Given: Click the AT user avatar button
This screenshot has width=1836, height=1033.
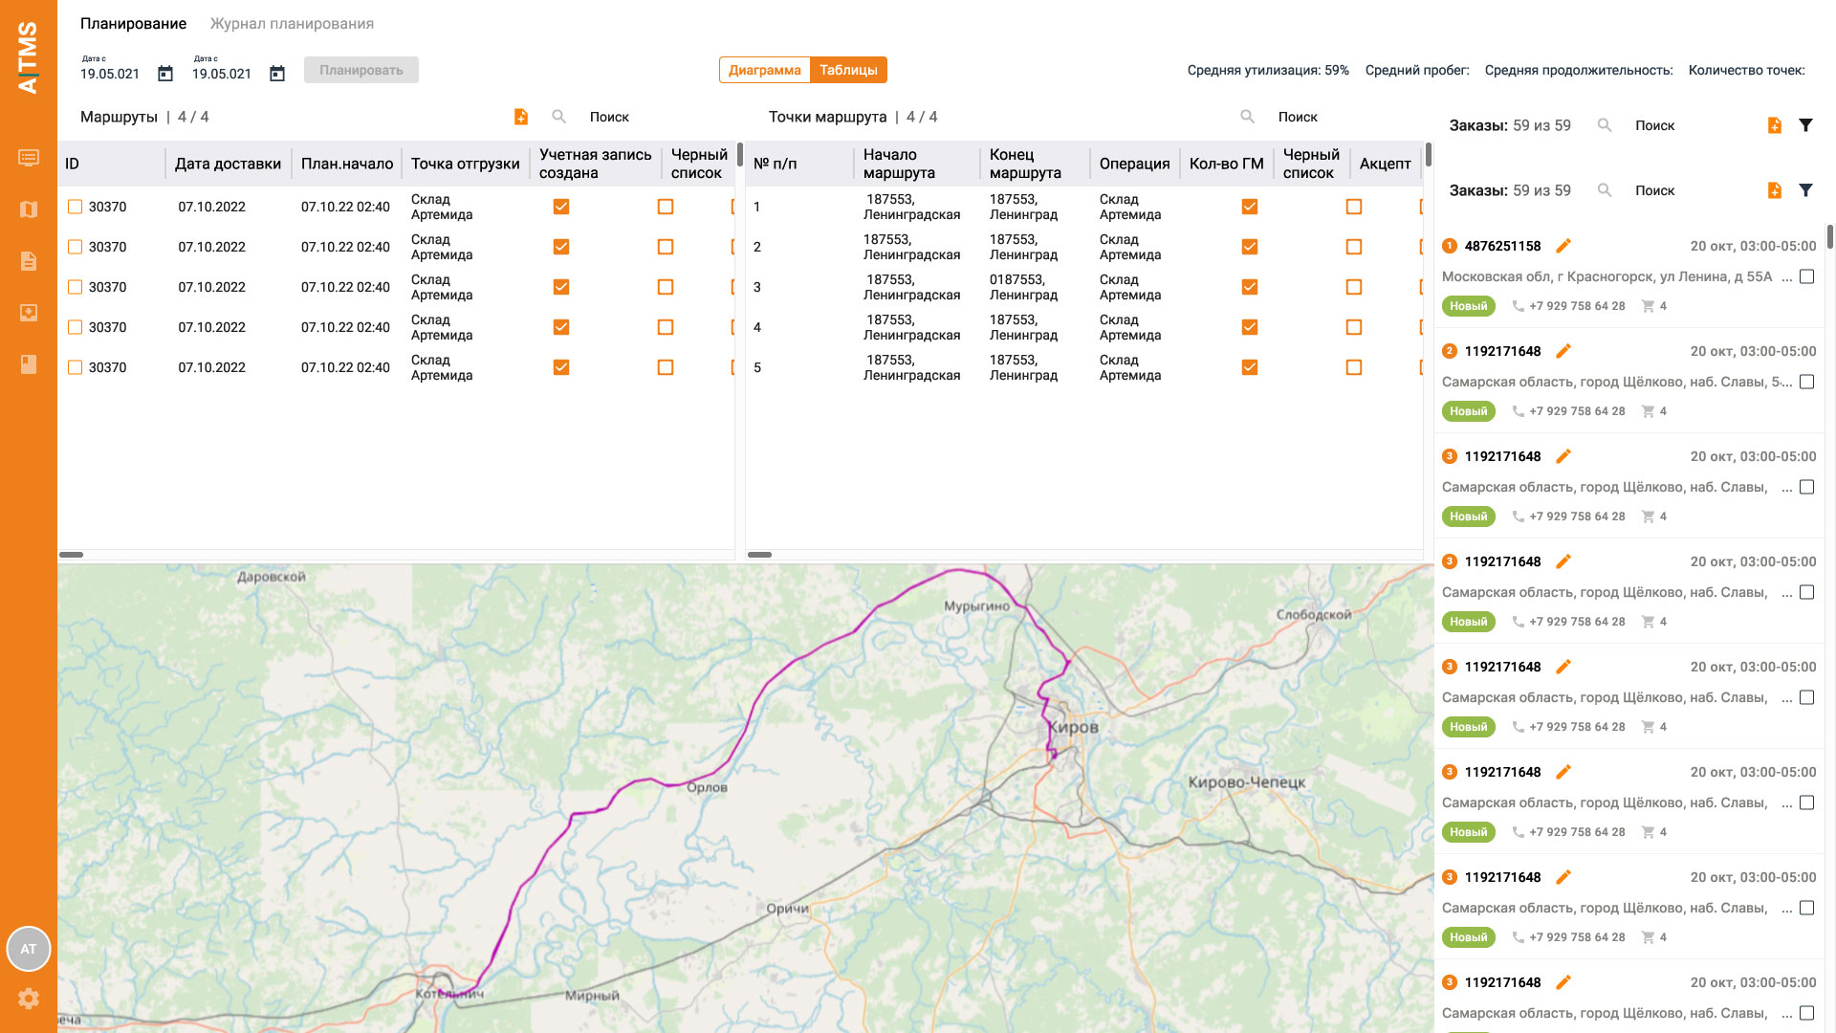Looking at the screenshot, I should pos(29,949).
